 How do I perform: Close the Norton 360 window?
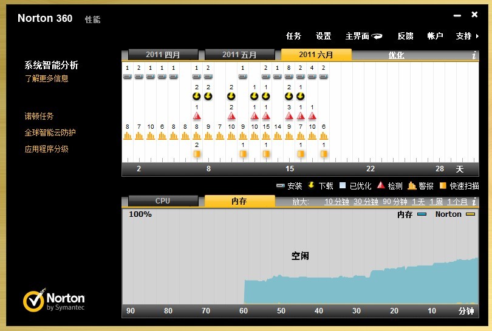[x=474, y=15]
